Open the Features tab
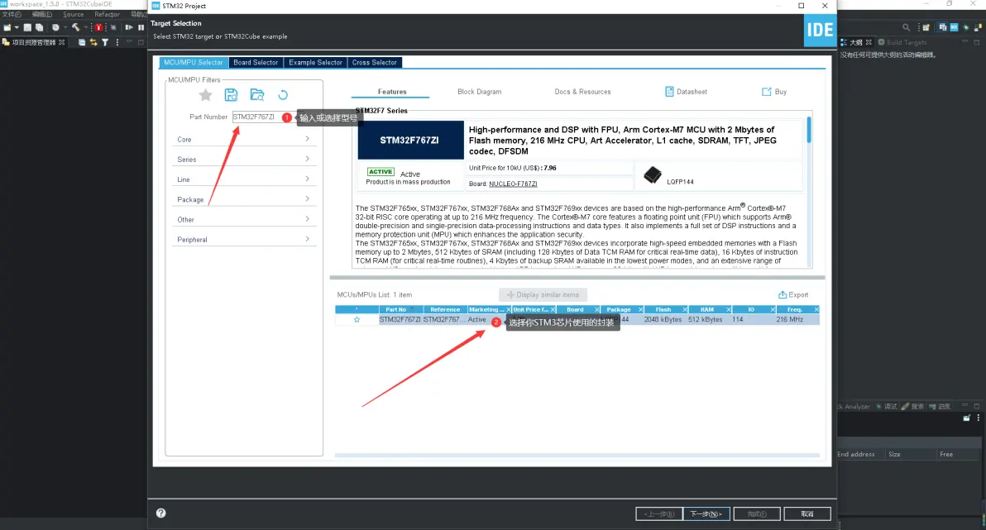Image resolution: width=986 pixels, height=530 pixels. (x=392, y=92)
